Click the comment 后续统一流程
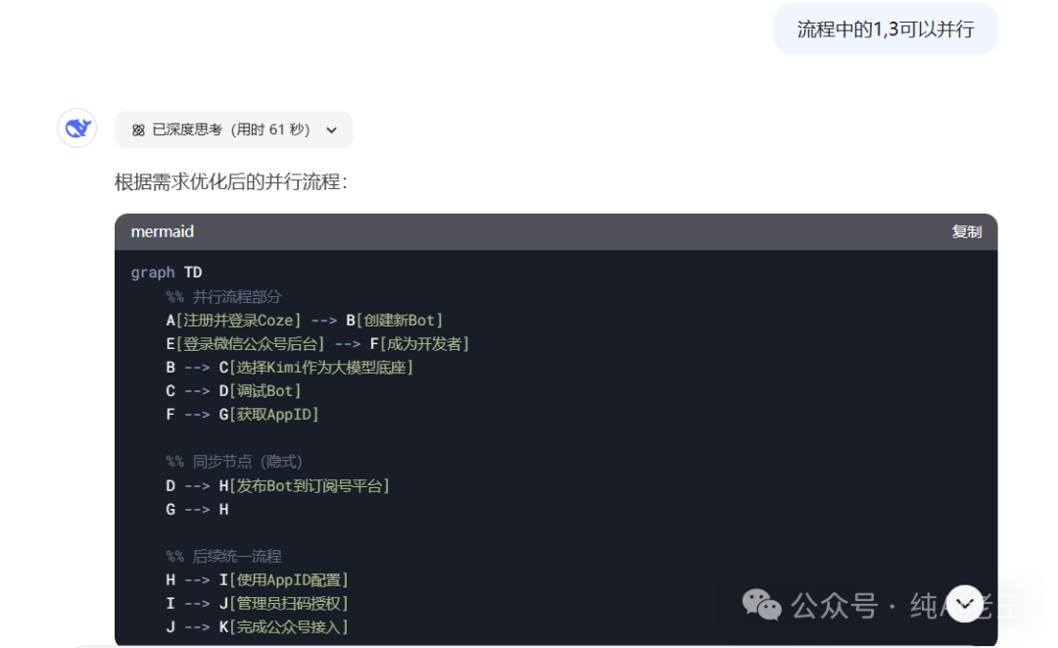 point(224,556)
